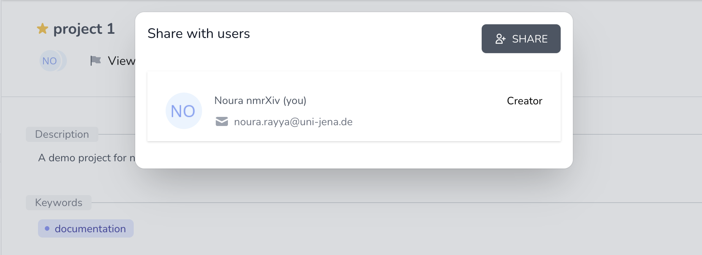Viewport: 702px width, 255px height.
Task: Click the SHARE button
Action: click(x=521, y=39)
